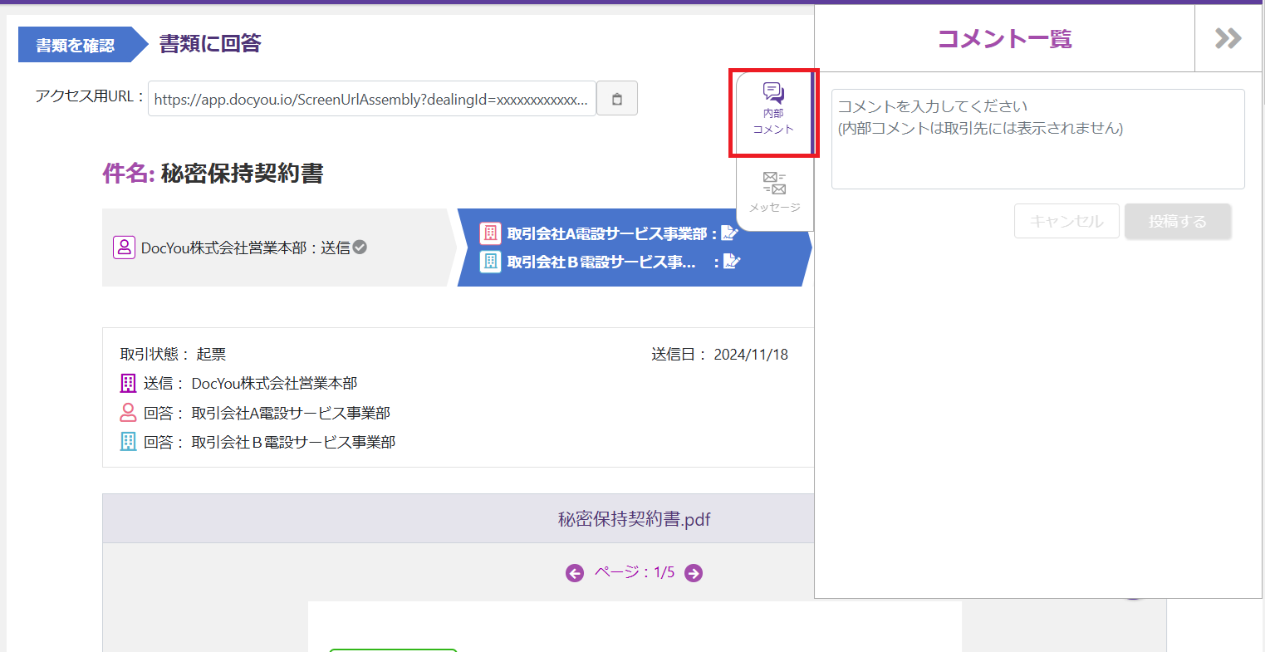Viewport: 1265px width, 652px height.
Task: Select the 書類に回答 step heading
Action: pos(210,43)
